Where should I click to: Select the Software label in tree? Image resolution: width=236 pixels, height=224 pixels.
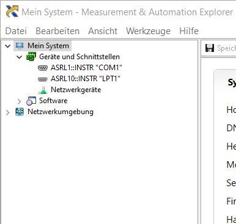[x=53, y=101]
